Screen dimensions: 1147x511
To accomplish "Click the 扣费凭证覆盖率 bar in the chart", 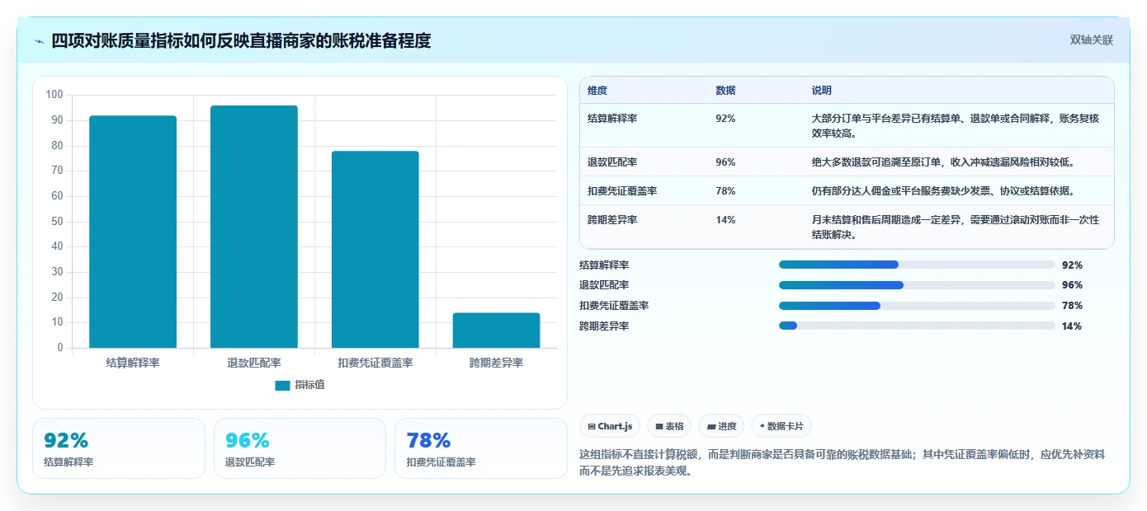I will pyautogui.click(x=375, y=249).
